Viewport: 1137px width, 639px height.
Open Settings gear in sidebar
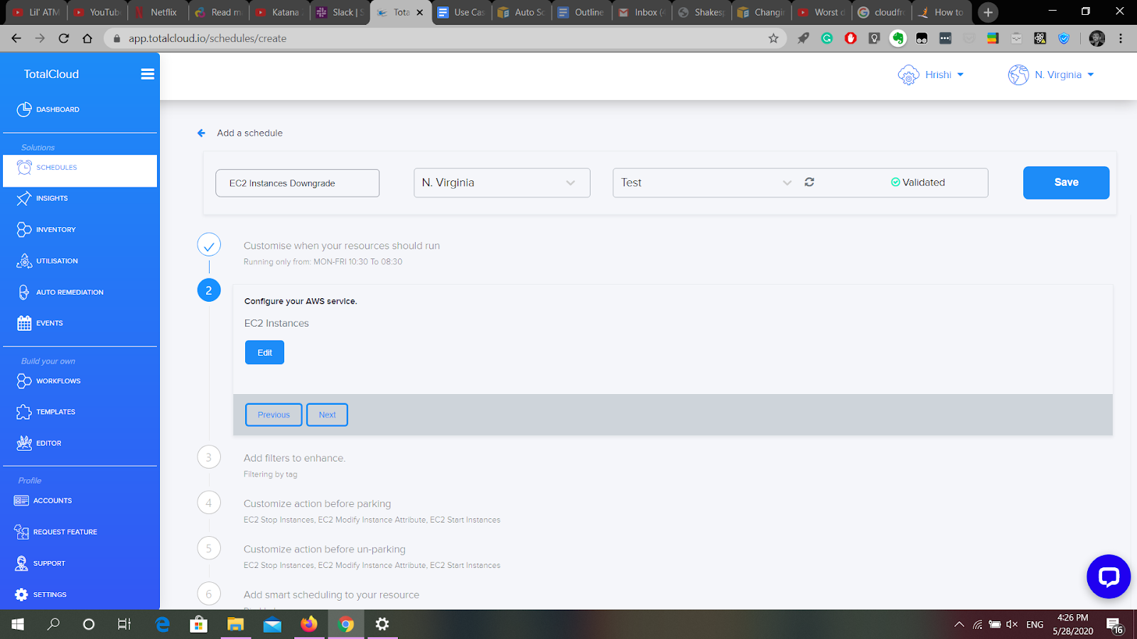(21, 594)
